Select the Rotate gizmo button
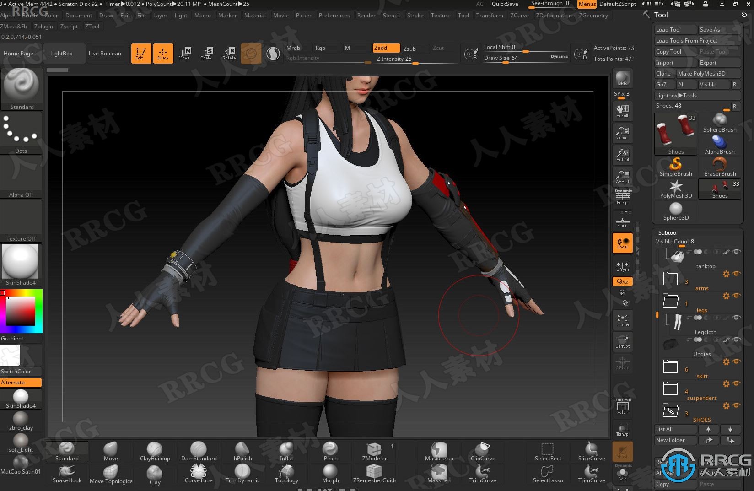Image resolution: width=754 pixels, height=491 pixels. coord(229,54)
